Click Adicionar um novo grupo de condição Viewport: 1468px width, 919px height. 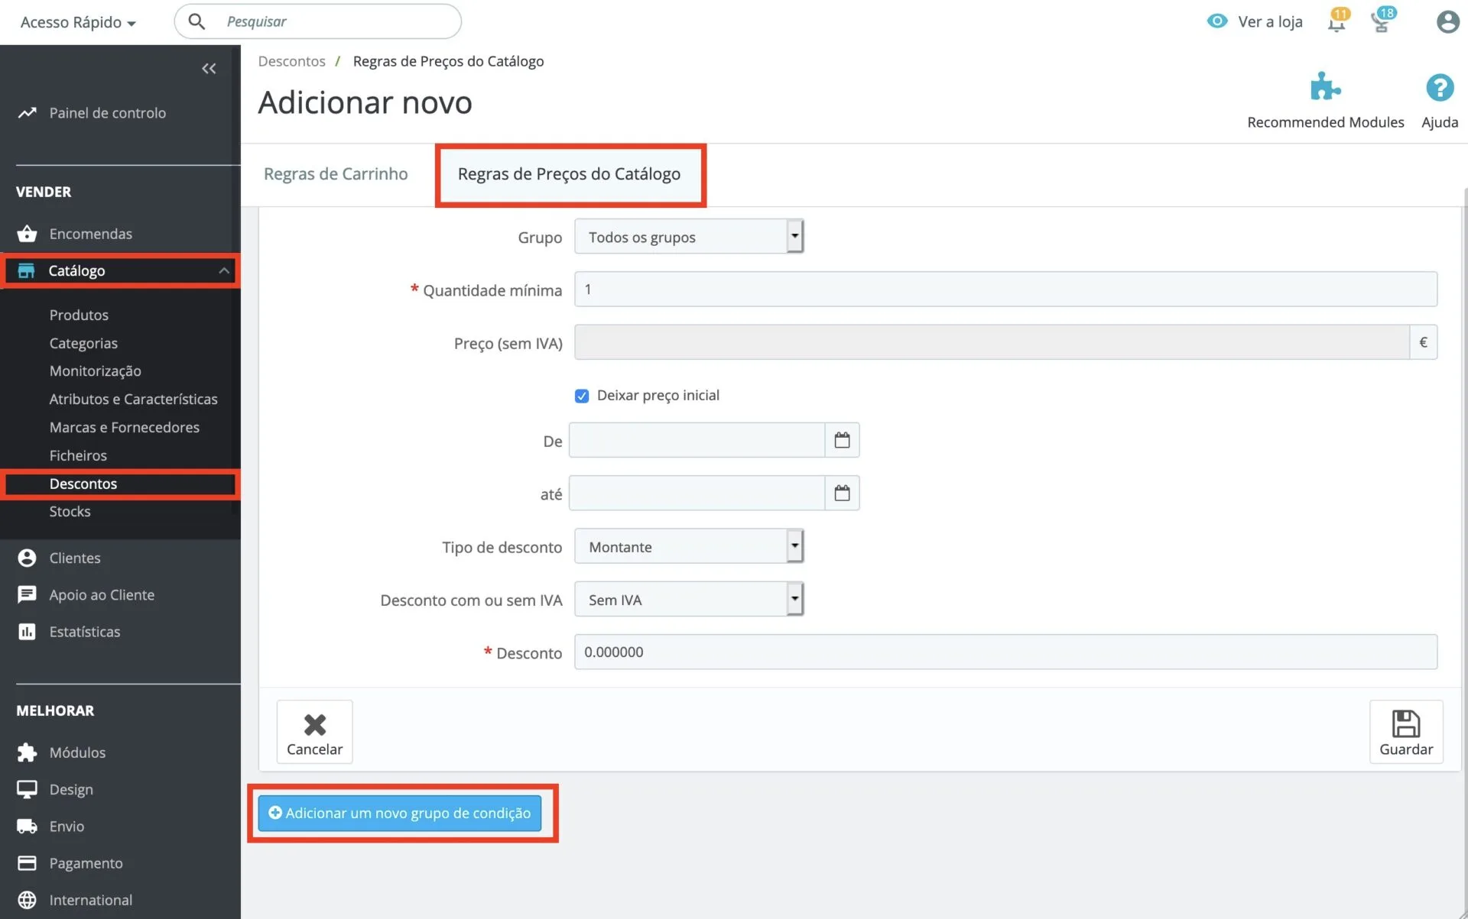coord(400,813)
